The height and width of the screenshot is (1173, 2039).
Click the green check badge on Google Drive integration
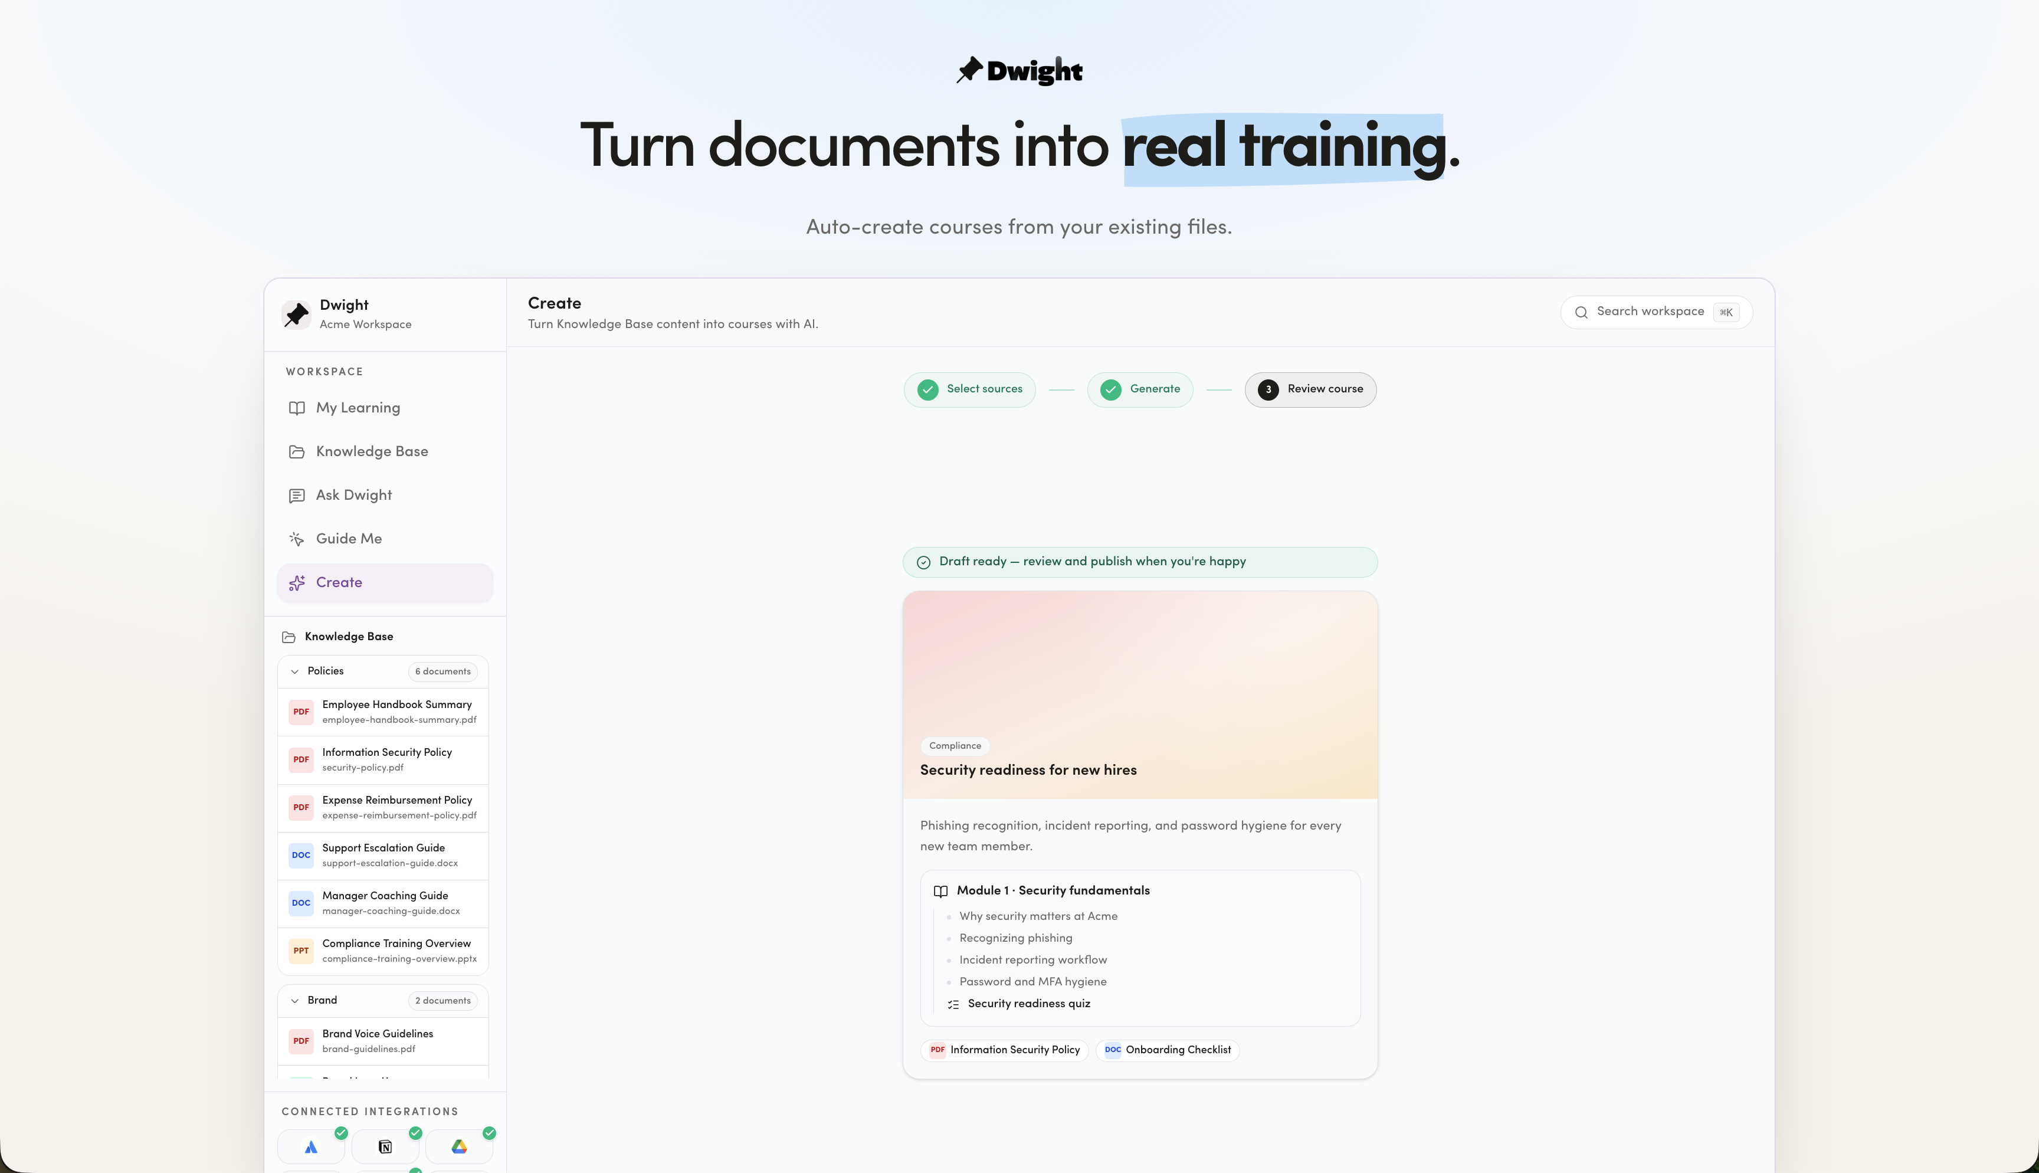(x=490, y=1133)
